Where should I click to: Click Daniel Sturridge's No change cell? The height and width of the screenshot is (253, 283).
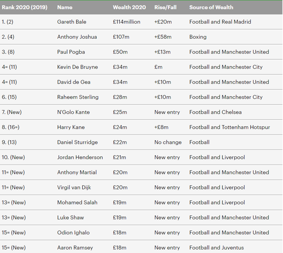click(168, 142)
